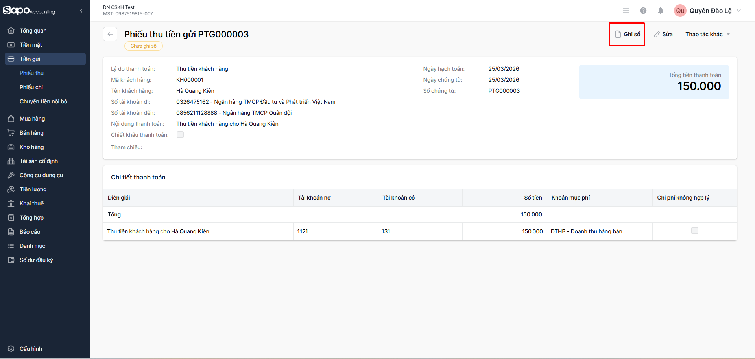755x359 pixels.
Task: Click the Bán hàng cart icon
Action: pos(11,133)
